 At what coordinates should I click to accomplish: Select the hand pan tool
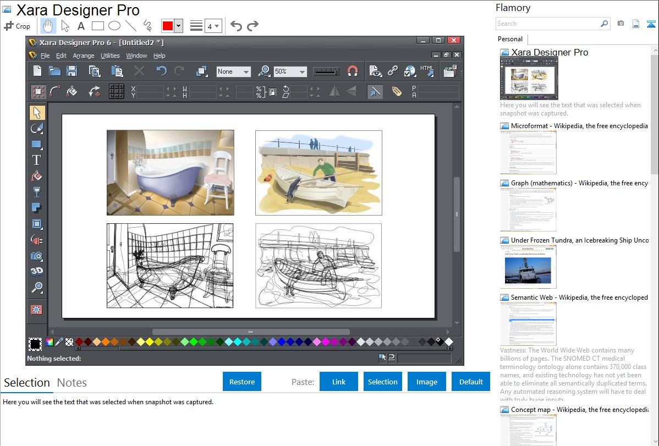point(48,26)
